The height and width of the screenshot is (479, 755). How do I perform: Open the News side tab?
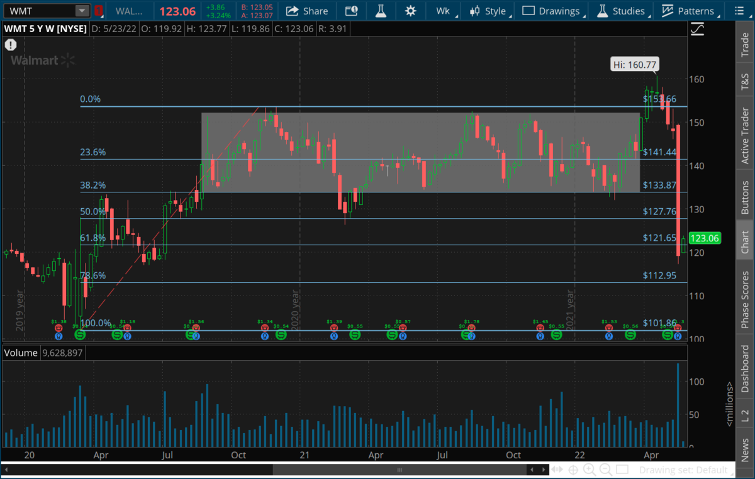coord(745,449)
